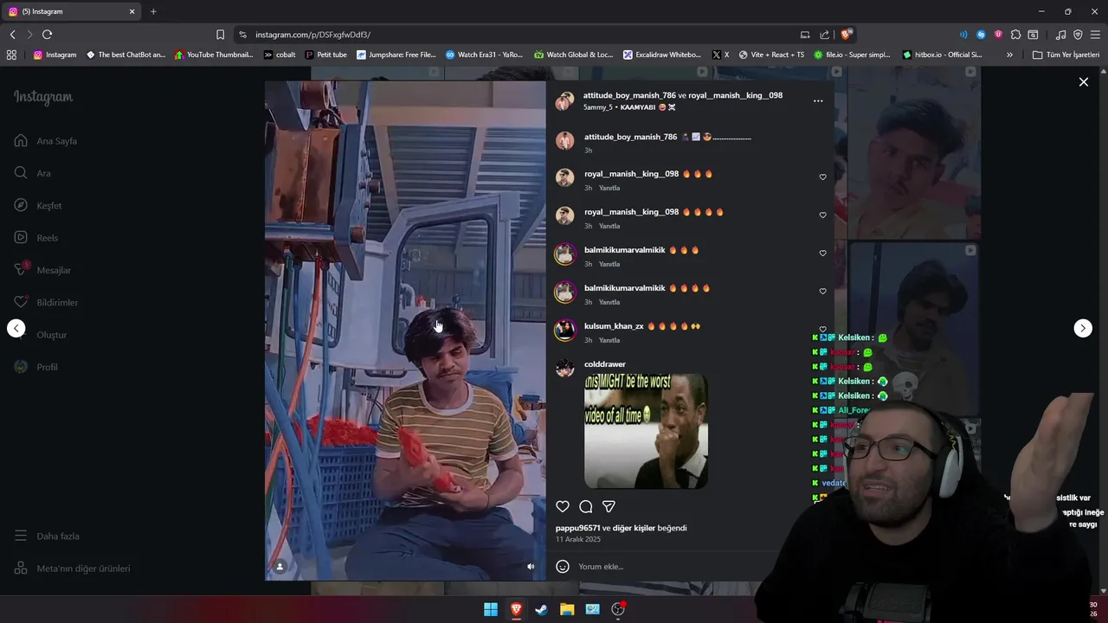Viewport: 1108px width, 623px height.
Task: Open Meta'nın diğer ürünleri
Action: [73, 568]
